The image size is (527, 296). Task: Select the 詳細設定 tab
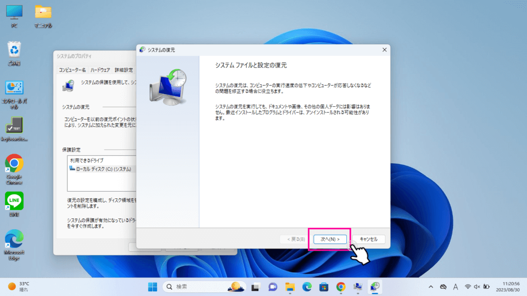point(124,70)
